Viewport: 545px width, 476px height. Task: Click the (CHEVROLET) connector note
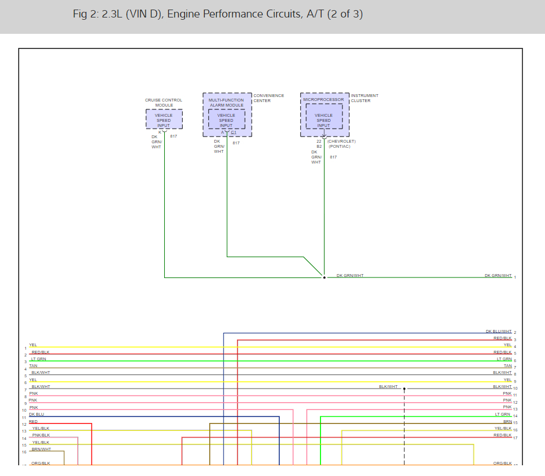[341, 142]
